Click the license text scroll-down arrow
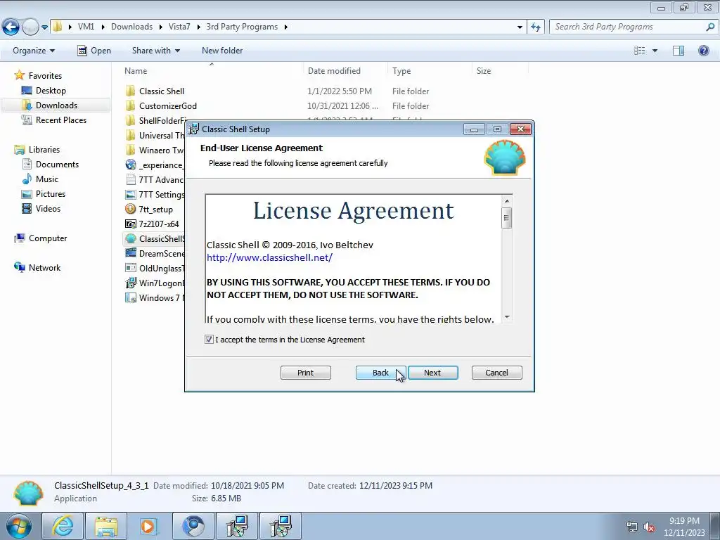The width and height of the screenshot is (720, 540). [x=507, y=316]
